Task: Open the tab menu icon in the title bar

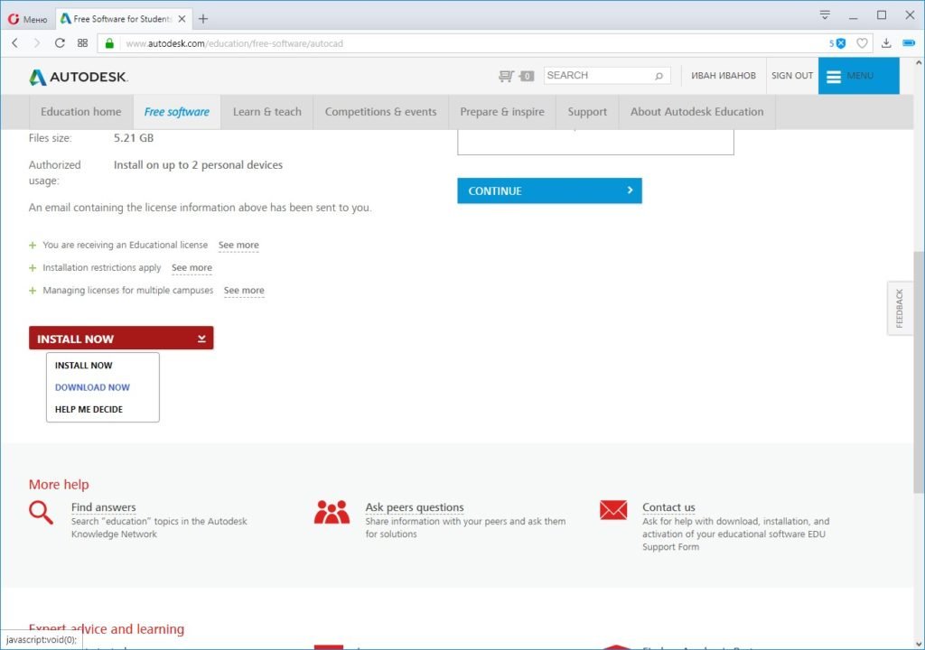Action: coord(825,14)
